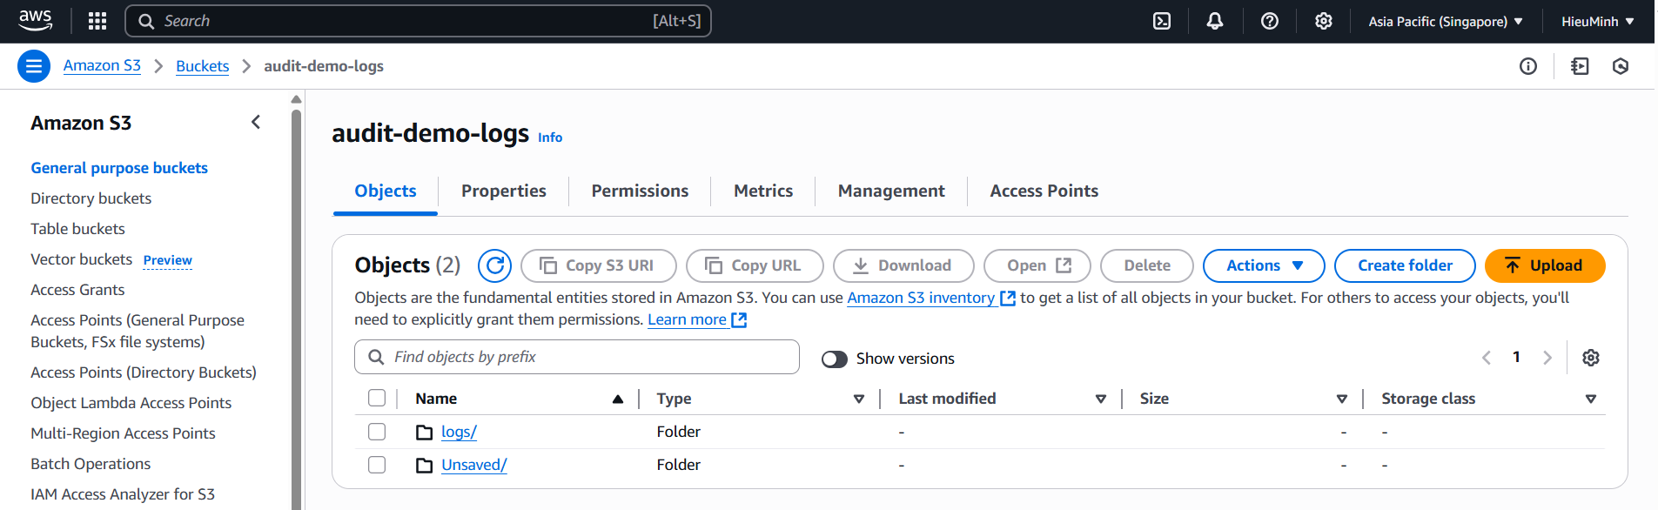This screenshot has width=1658, height=510.
Task: Click the logs/ folder icon
Action: (425, 433)
